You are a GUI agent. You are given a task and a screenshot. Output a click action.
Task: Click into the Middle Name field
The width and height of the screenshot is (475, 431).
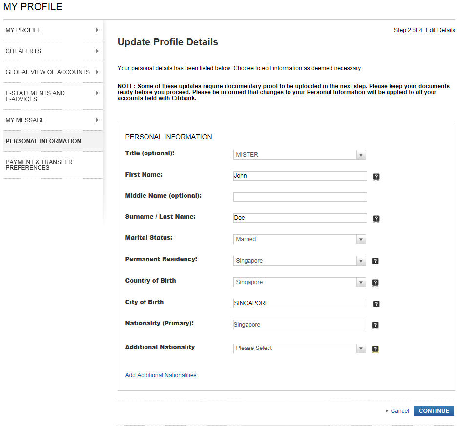(x=300, y=197)
